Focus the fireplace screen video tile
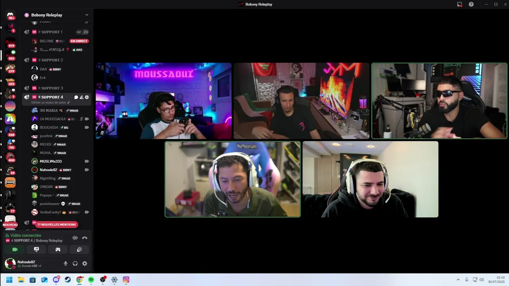509x286 pixels. (x=301, y=101)
